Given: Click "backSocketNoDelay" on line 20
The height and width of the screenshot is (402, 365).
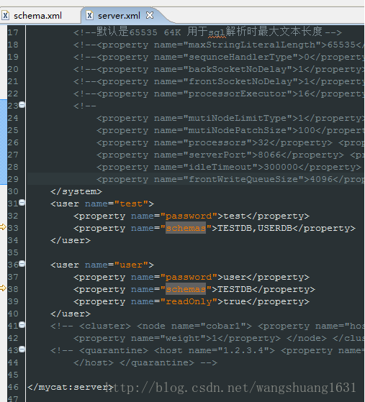Looking at the screenshot, I should [x=238, y=69].
